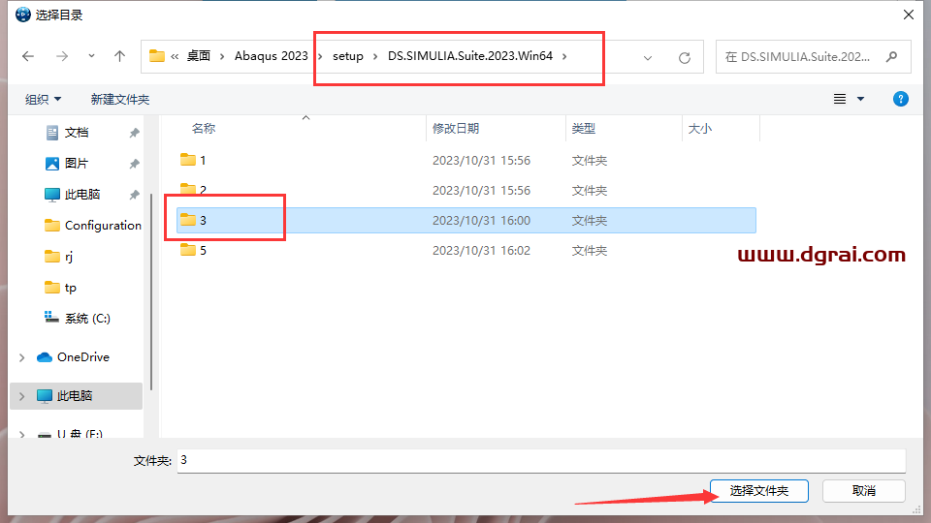Click the sidebar vertical scrollbar

click(152, 292)
